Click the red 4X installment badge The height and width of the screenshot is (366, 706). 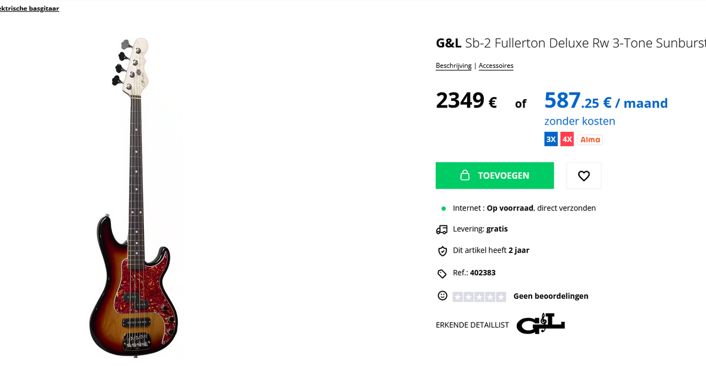(567, 139)
